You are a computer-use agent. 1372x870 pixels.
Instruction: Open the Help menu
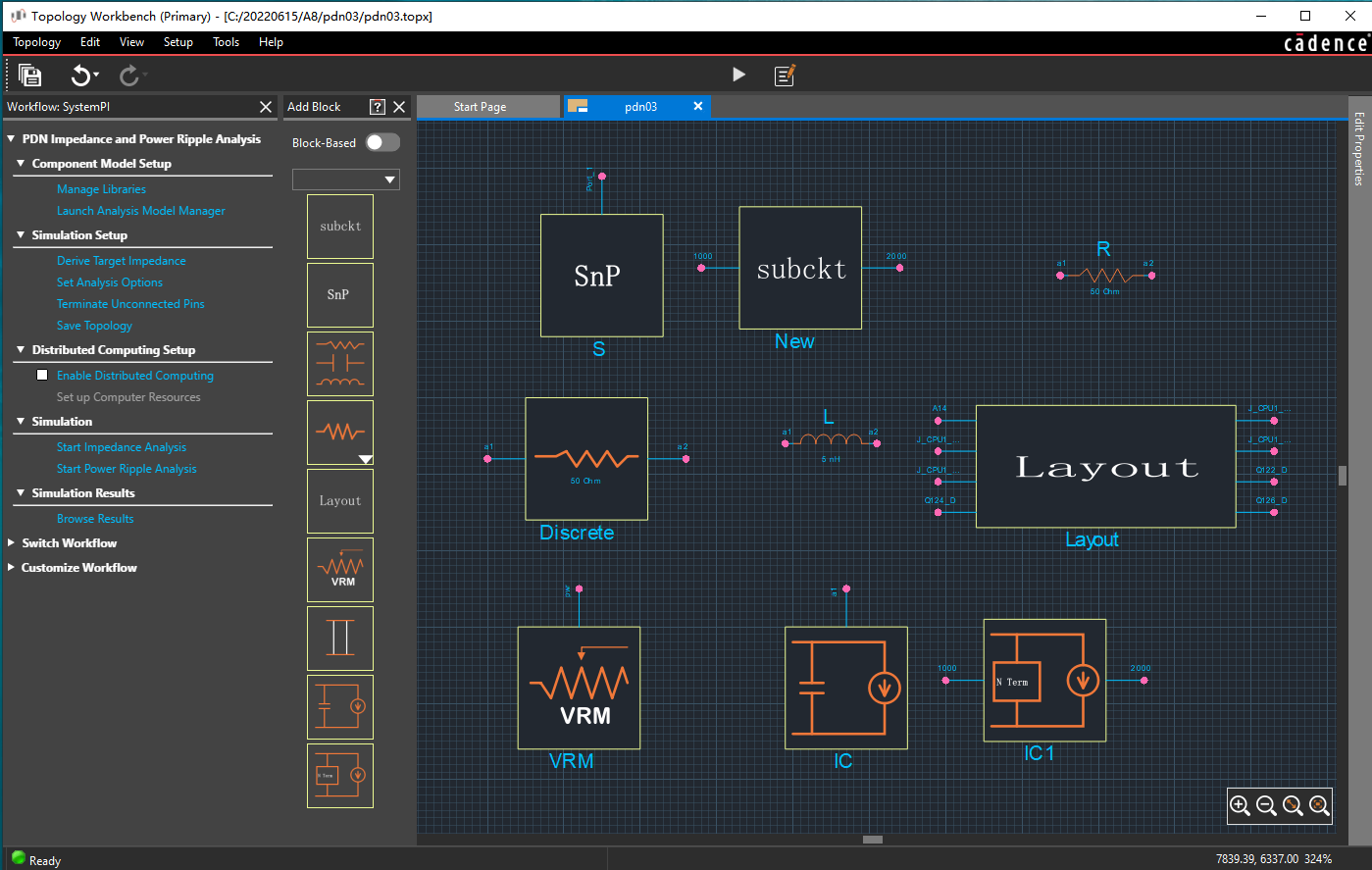[271, 42]
